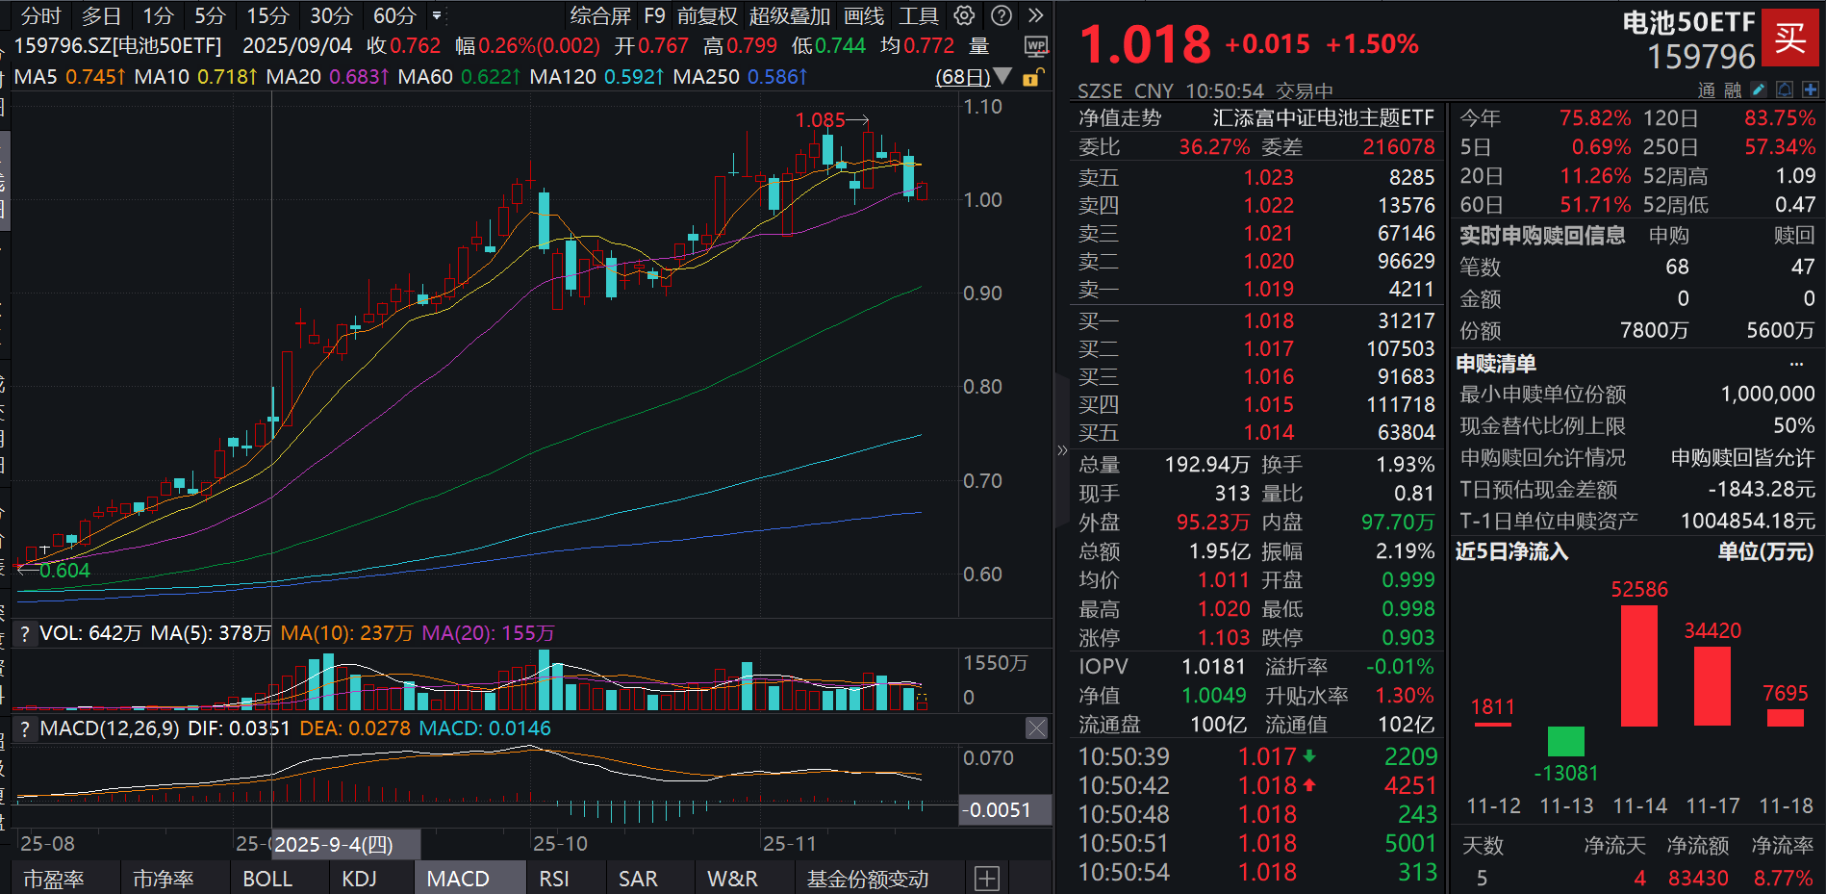Click the 量 volume display icon
The image size is (1826, 894).
tap(977, 45)
